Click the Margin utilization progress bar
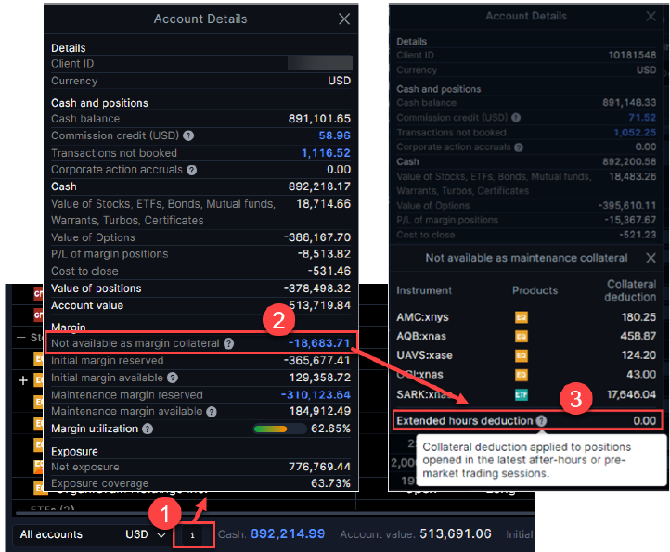This screenshot has height=552, width=670. point(281,430)
